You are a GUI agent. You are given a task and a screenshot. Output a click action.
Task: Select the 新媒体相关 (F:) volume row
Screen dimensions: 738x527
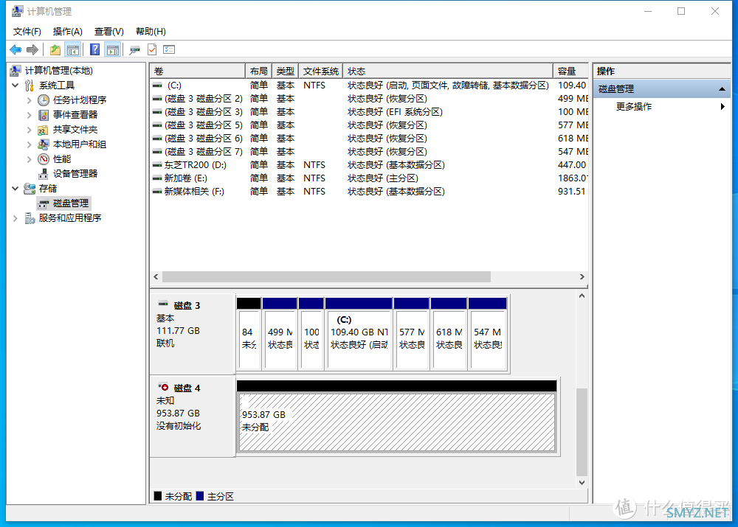pos(370,192)
